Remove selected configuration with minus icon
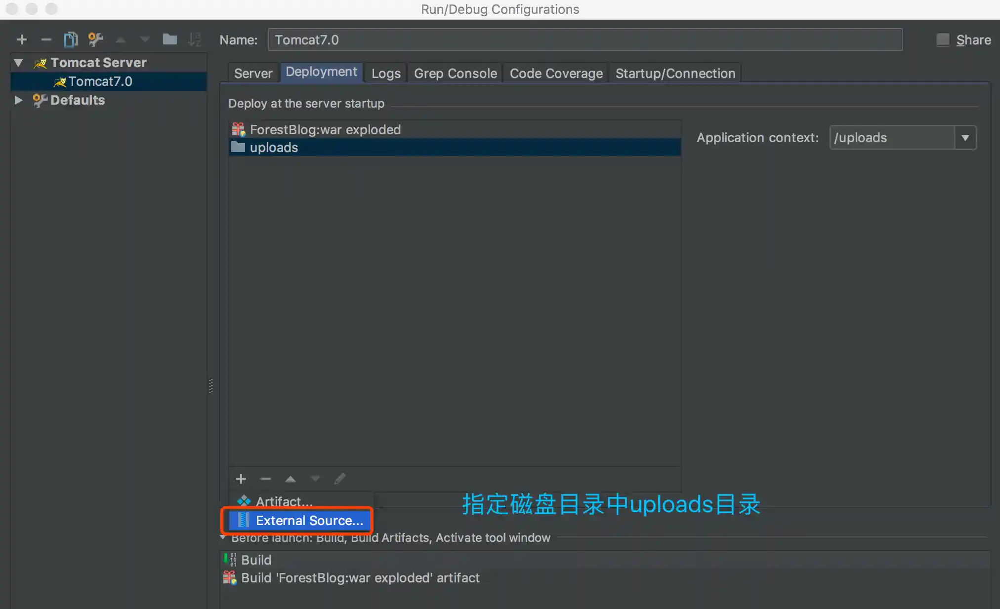 tap(46, 39)
